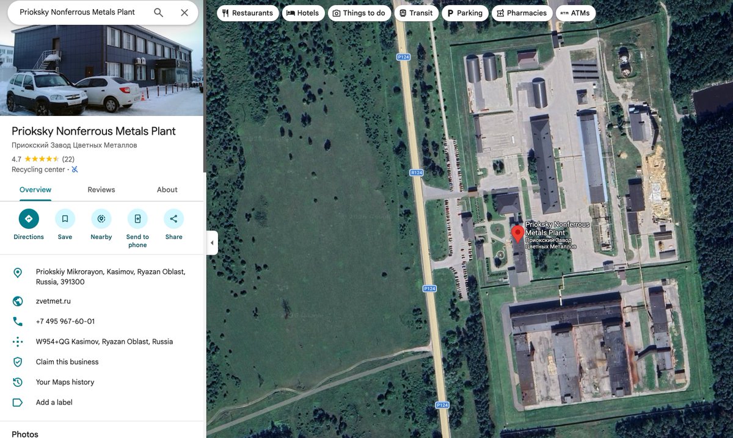Add a label to this place
Screen dimensions: 733x438
point(54,403)
